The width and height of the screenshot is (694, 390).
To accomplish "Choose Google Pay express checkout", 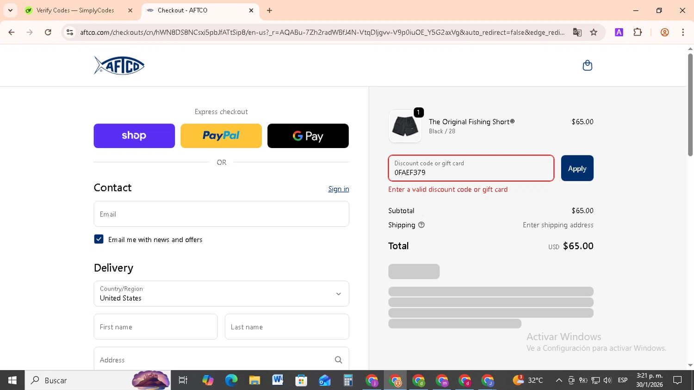I will [308, 136].
